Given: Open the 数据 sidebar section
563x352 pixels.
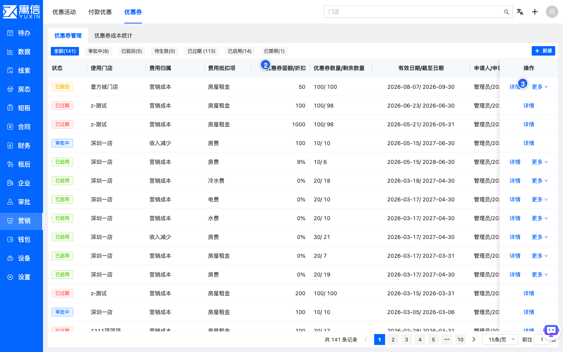Looking at the screenshot, I should tap(22, 52).
